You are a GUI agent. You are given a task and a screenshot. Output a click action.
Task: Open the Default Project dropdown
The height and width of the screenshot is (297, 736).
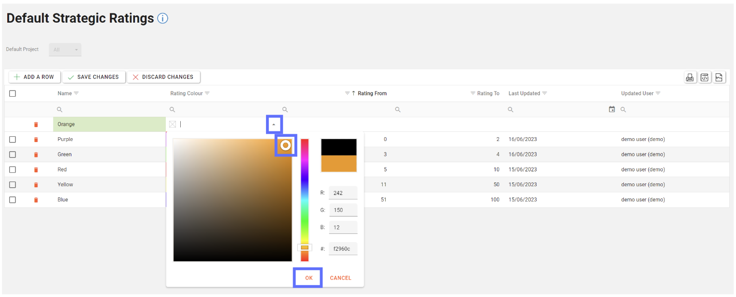65,50
